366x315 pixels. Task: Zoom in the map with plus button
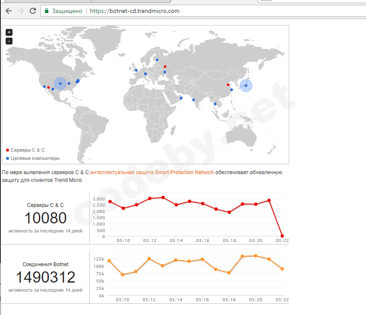[x=9, y=32]
